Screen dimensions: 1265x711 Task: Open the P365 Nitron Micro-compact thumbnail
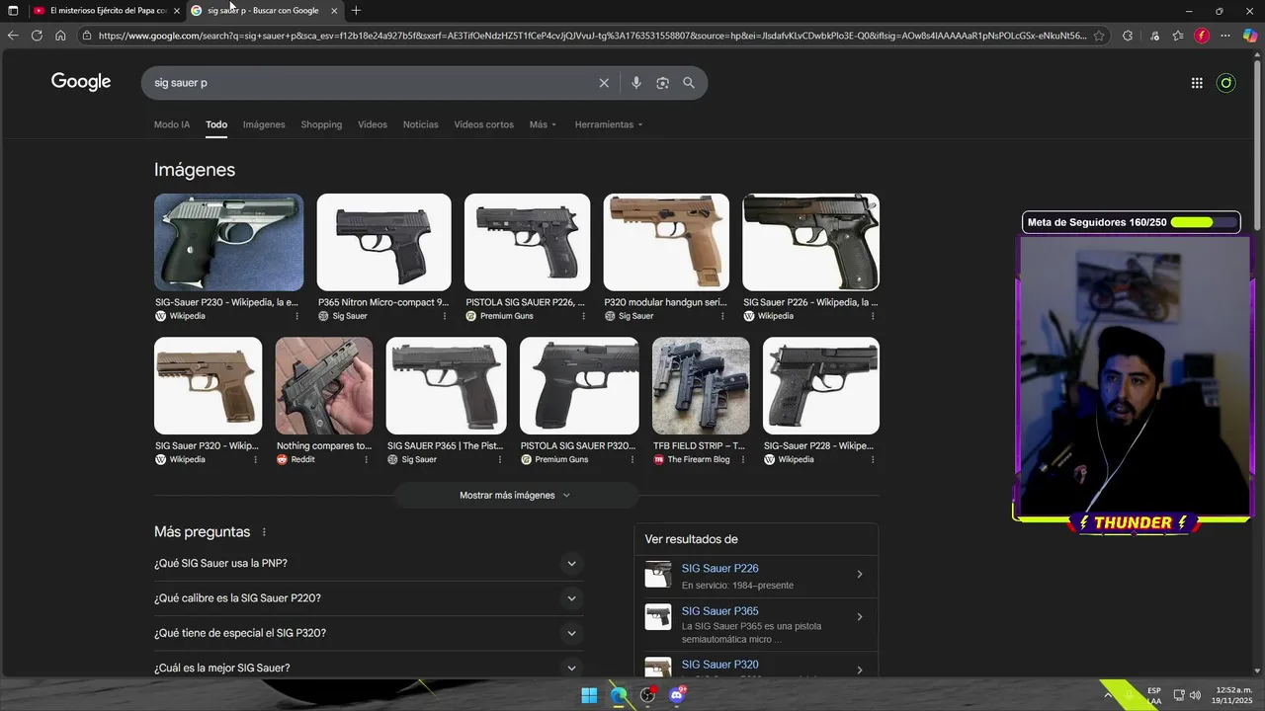(x=383, y=242)
